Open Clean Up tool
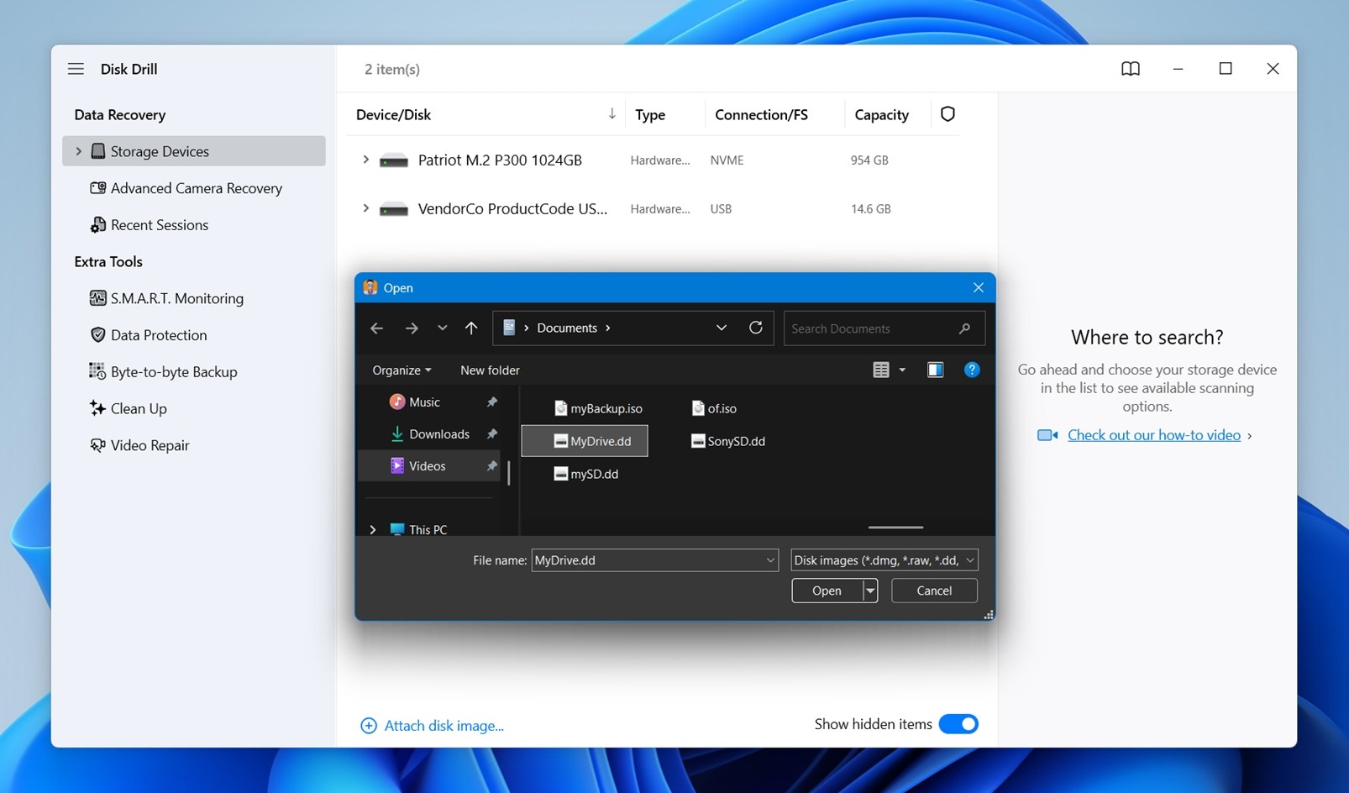Screen dimensions: 1349x793 tap(129, 408)
